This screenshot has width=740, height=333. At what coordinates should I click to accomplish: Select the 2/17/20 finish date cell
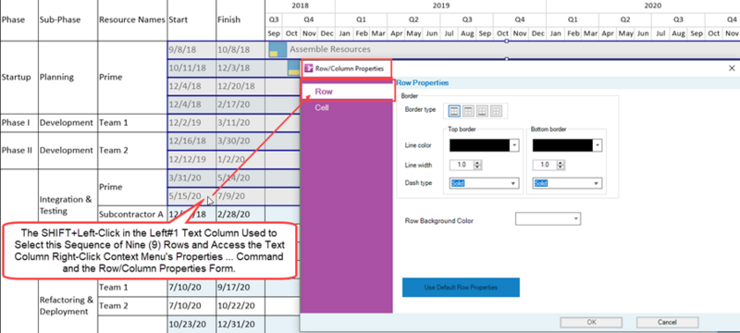[x=240, y=105]
